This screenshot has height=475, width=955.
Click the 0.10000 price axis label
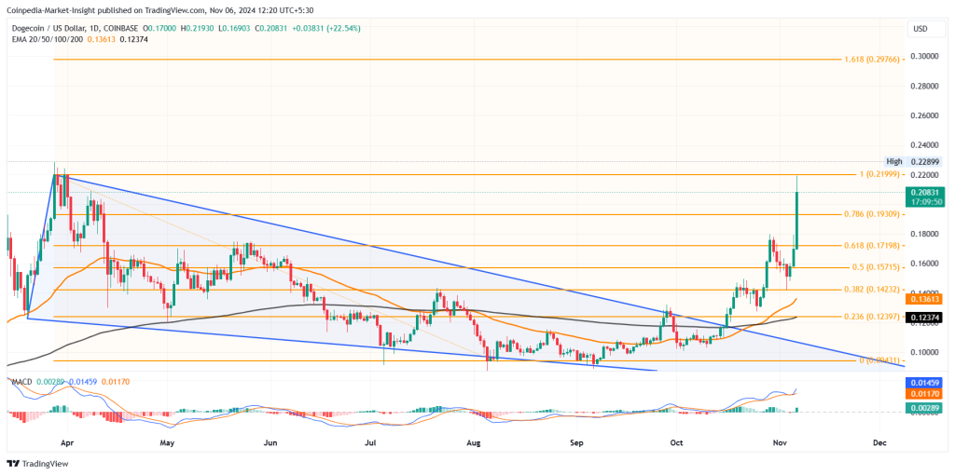924,352
